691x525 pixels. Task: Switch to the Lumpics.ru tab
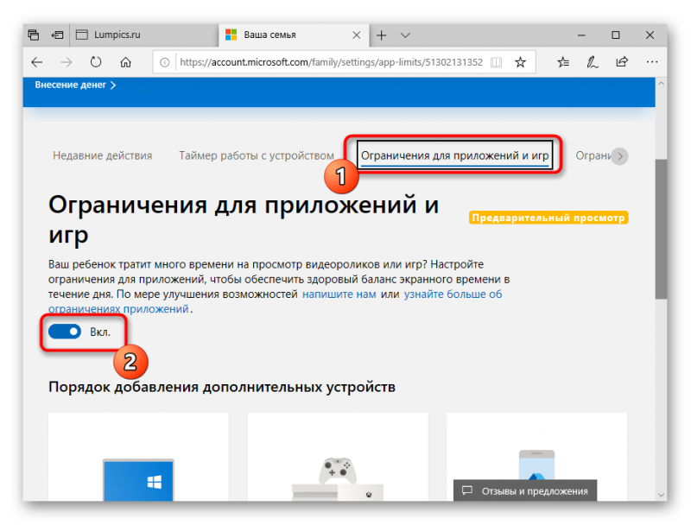143,35
